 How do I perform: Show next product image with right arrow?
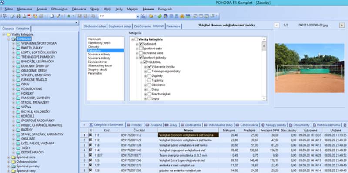tap(342, 26)
